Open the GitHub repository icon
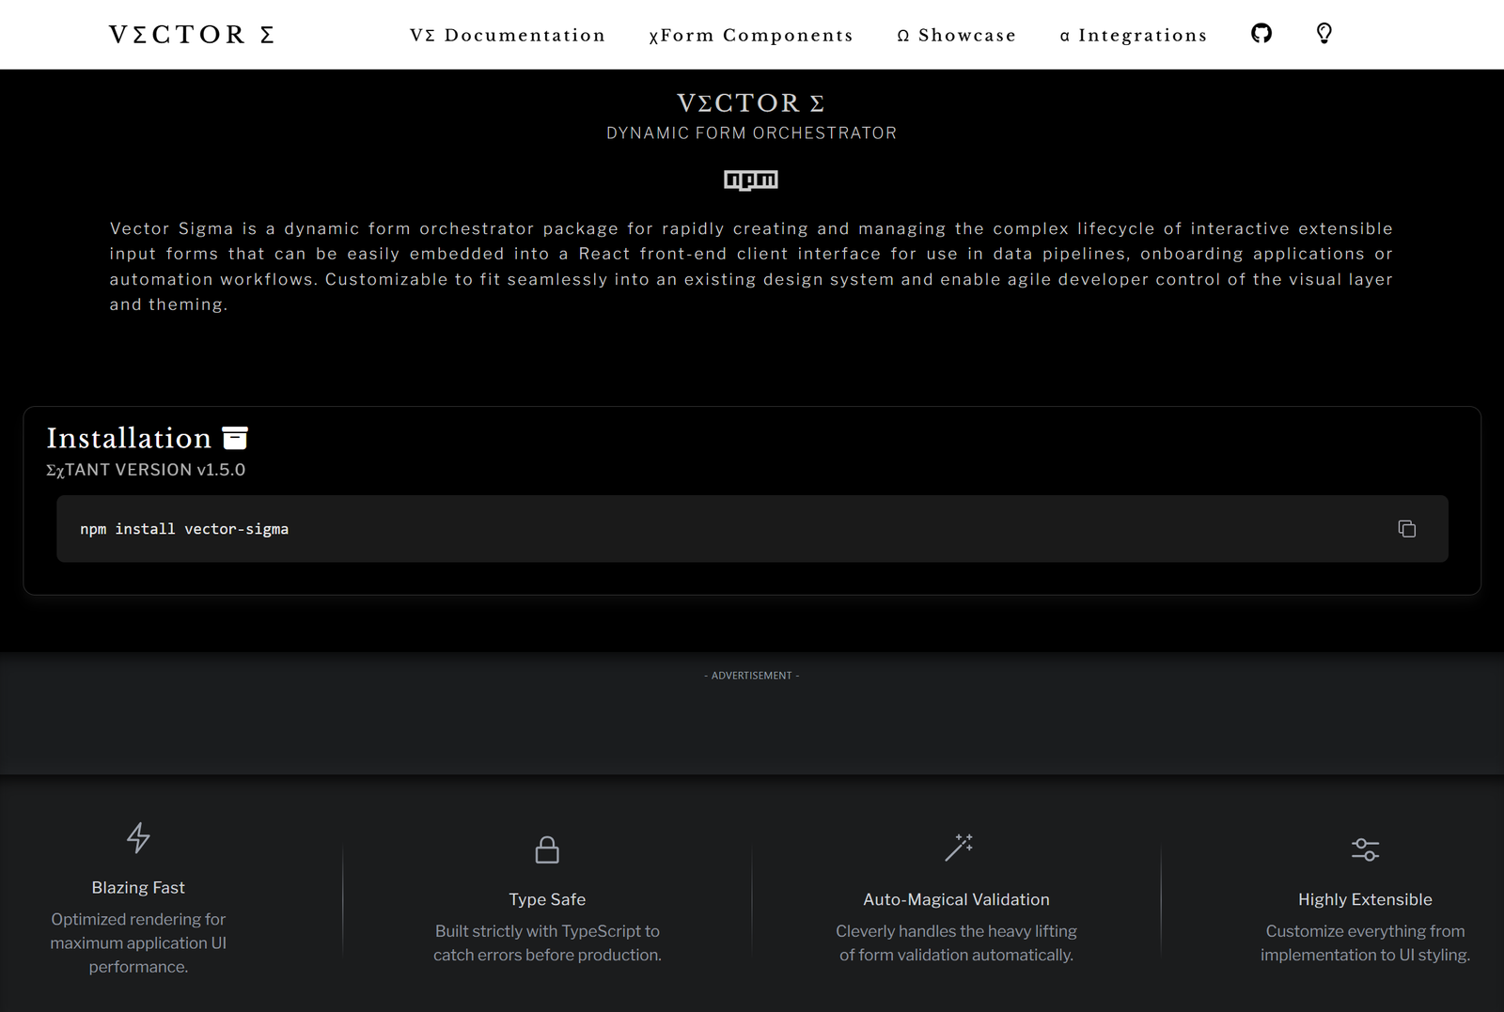This screenshot has height=1012, width=1504. click(x=1261, y=34)
